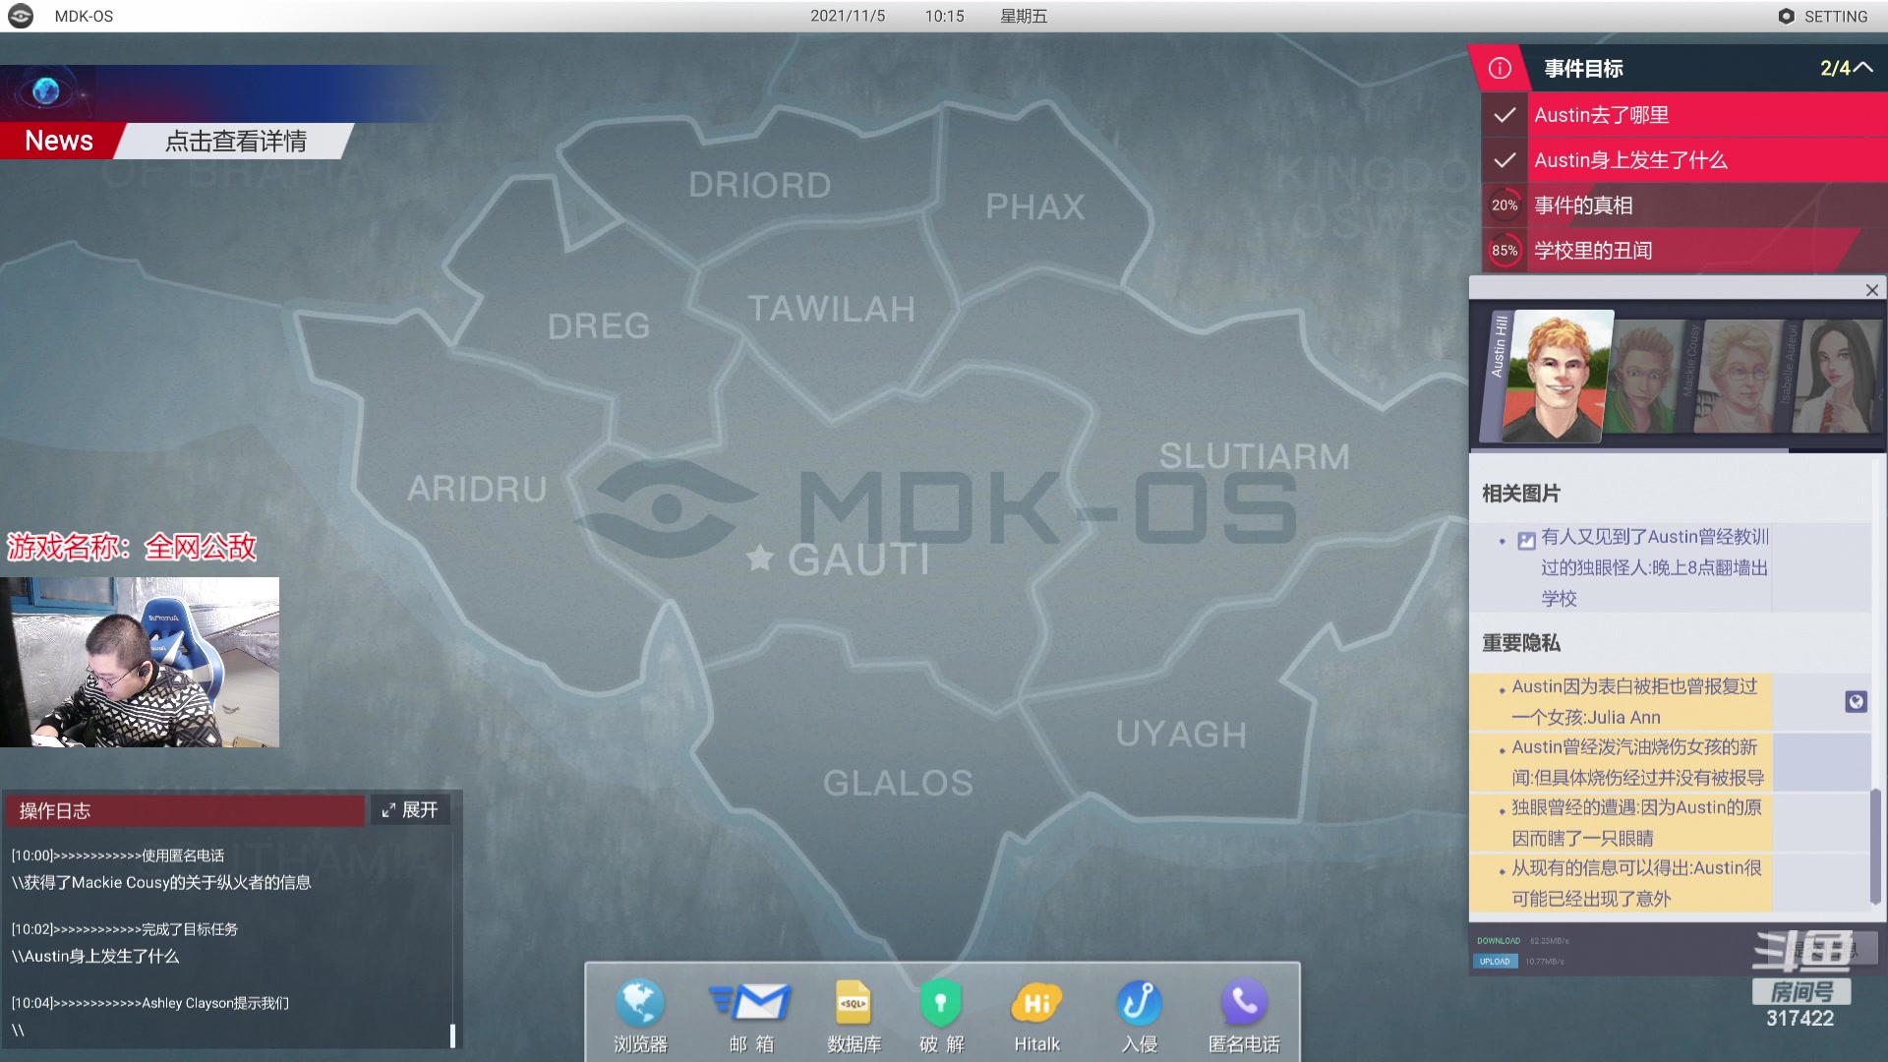Toggle the shield mark on Julia Ann entry
This screenshot has width=1888, height=1062.
coord(1856,701)
